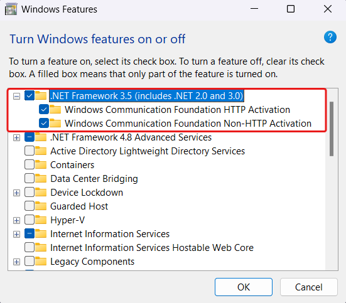Click the Windows Features title bar icon
Image resolution: width=346 pixels, height=303 pixels.
(11, 9)
